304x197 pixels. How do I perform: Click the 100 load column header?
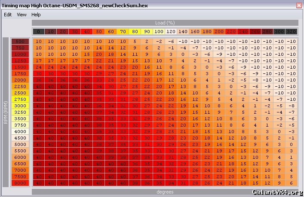(x=159, y=32)
